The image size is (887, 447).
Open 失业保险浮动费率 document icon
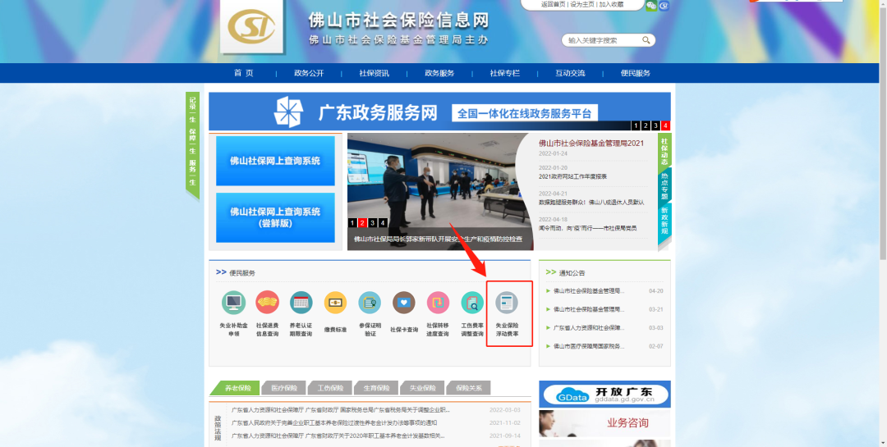tap(506, 303)
